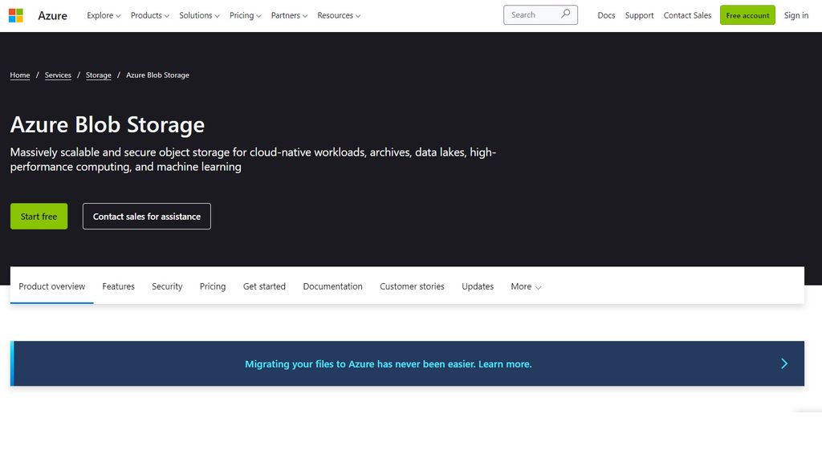Open the Solutions dropdown chevron
The height and width of the screenshot is (462, 822).
pyautogui.click(x=217, y=15)
